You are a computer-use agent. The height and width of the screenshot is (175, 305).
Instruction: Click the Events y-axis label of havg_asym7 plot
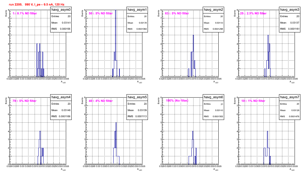(x=235, y=101)
